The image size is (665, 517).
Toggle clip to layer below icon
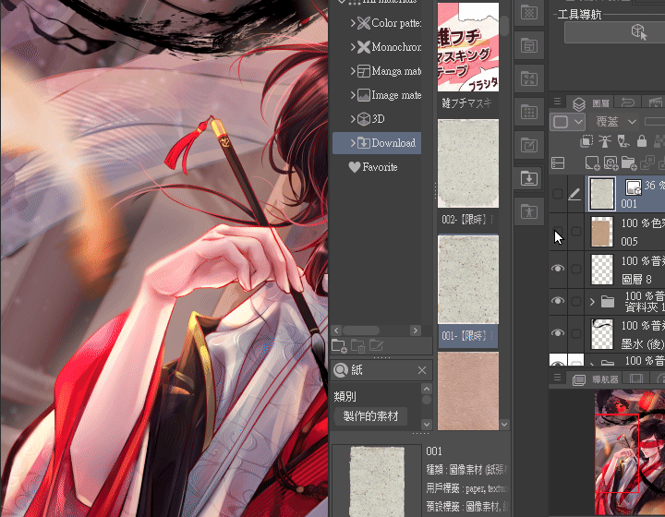tap(586, 141)
